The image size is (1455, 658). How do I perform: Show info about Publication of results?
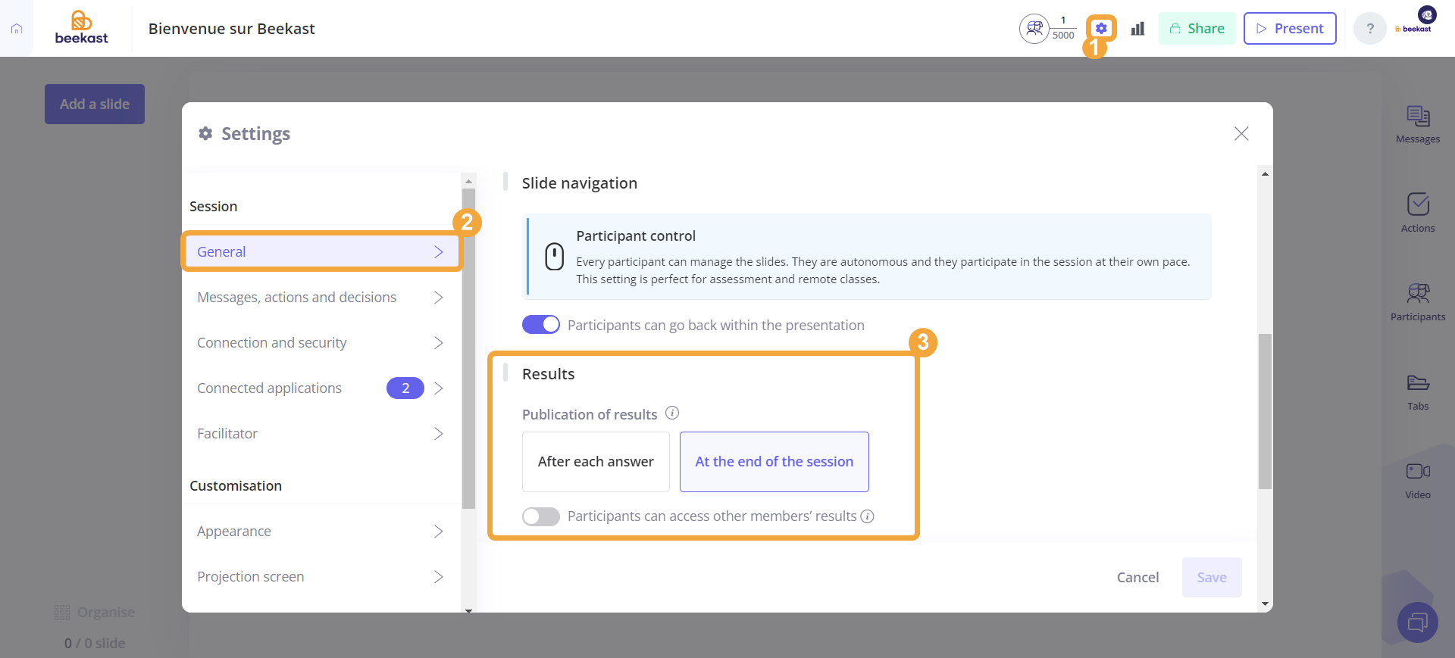pyautogui.click(x=672, y=413)
